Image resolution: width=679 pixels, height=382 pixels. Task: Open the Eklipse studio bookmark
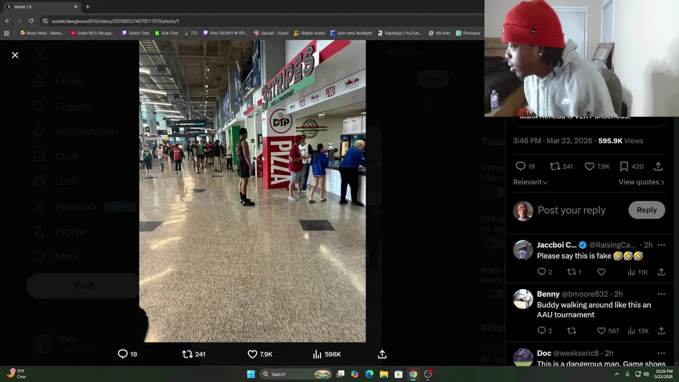point(309,33)
